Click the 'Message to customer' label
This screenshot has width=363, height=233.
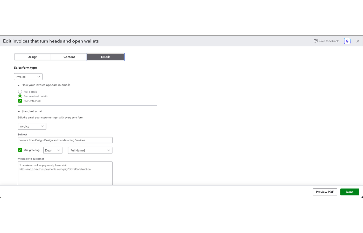31,159
